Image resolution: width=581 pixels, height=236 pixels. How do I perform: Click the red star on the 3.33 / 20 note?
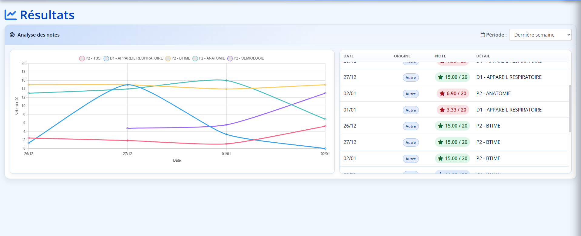(x=442, y=110)
